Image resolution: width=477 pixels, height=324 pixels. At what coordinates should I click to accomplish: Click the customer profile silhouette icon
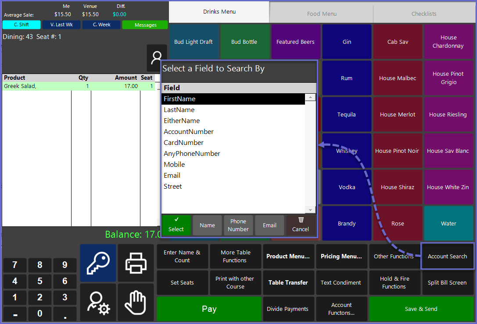coord(156,58)
